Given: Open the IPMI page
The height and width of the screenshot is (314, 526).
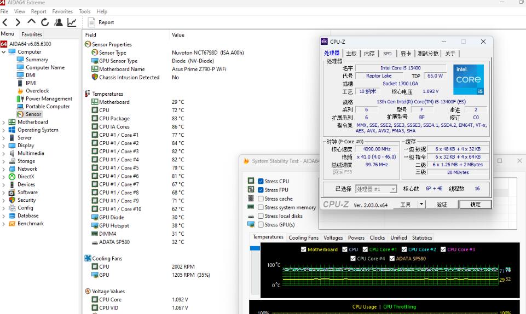Looking at the screenshot, I should 31,83.
